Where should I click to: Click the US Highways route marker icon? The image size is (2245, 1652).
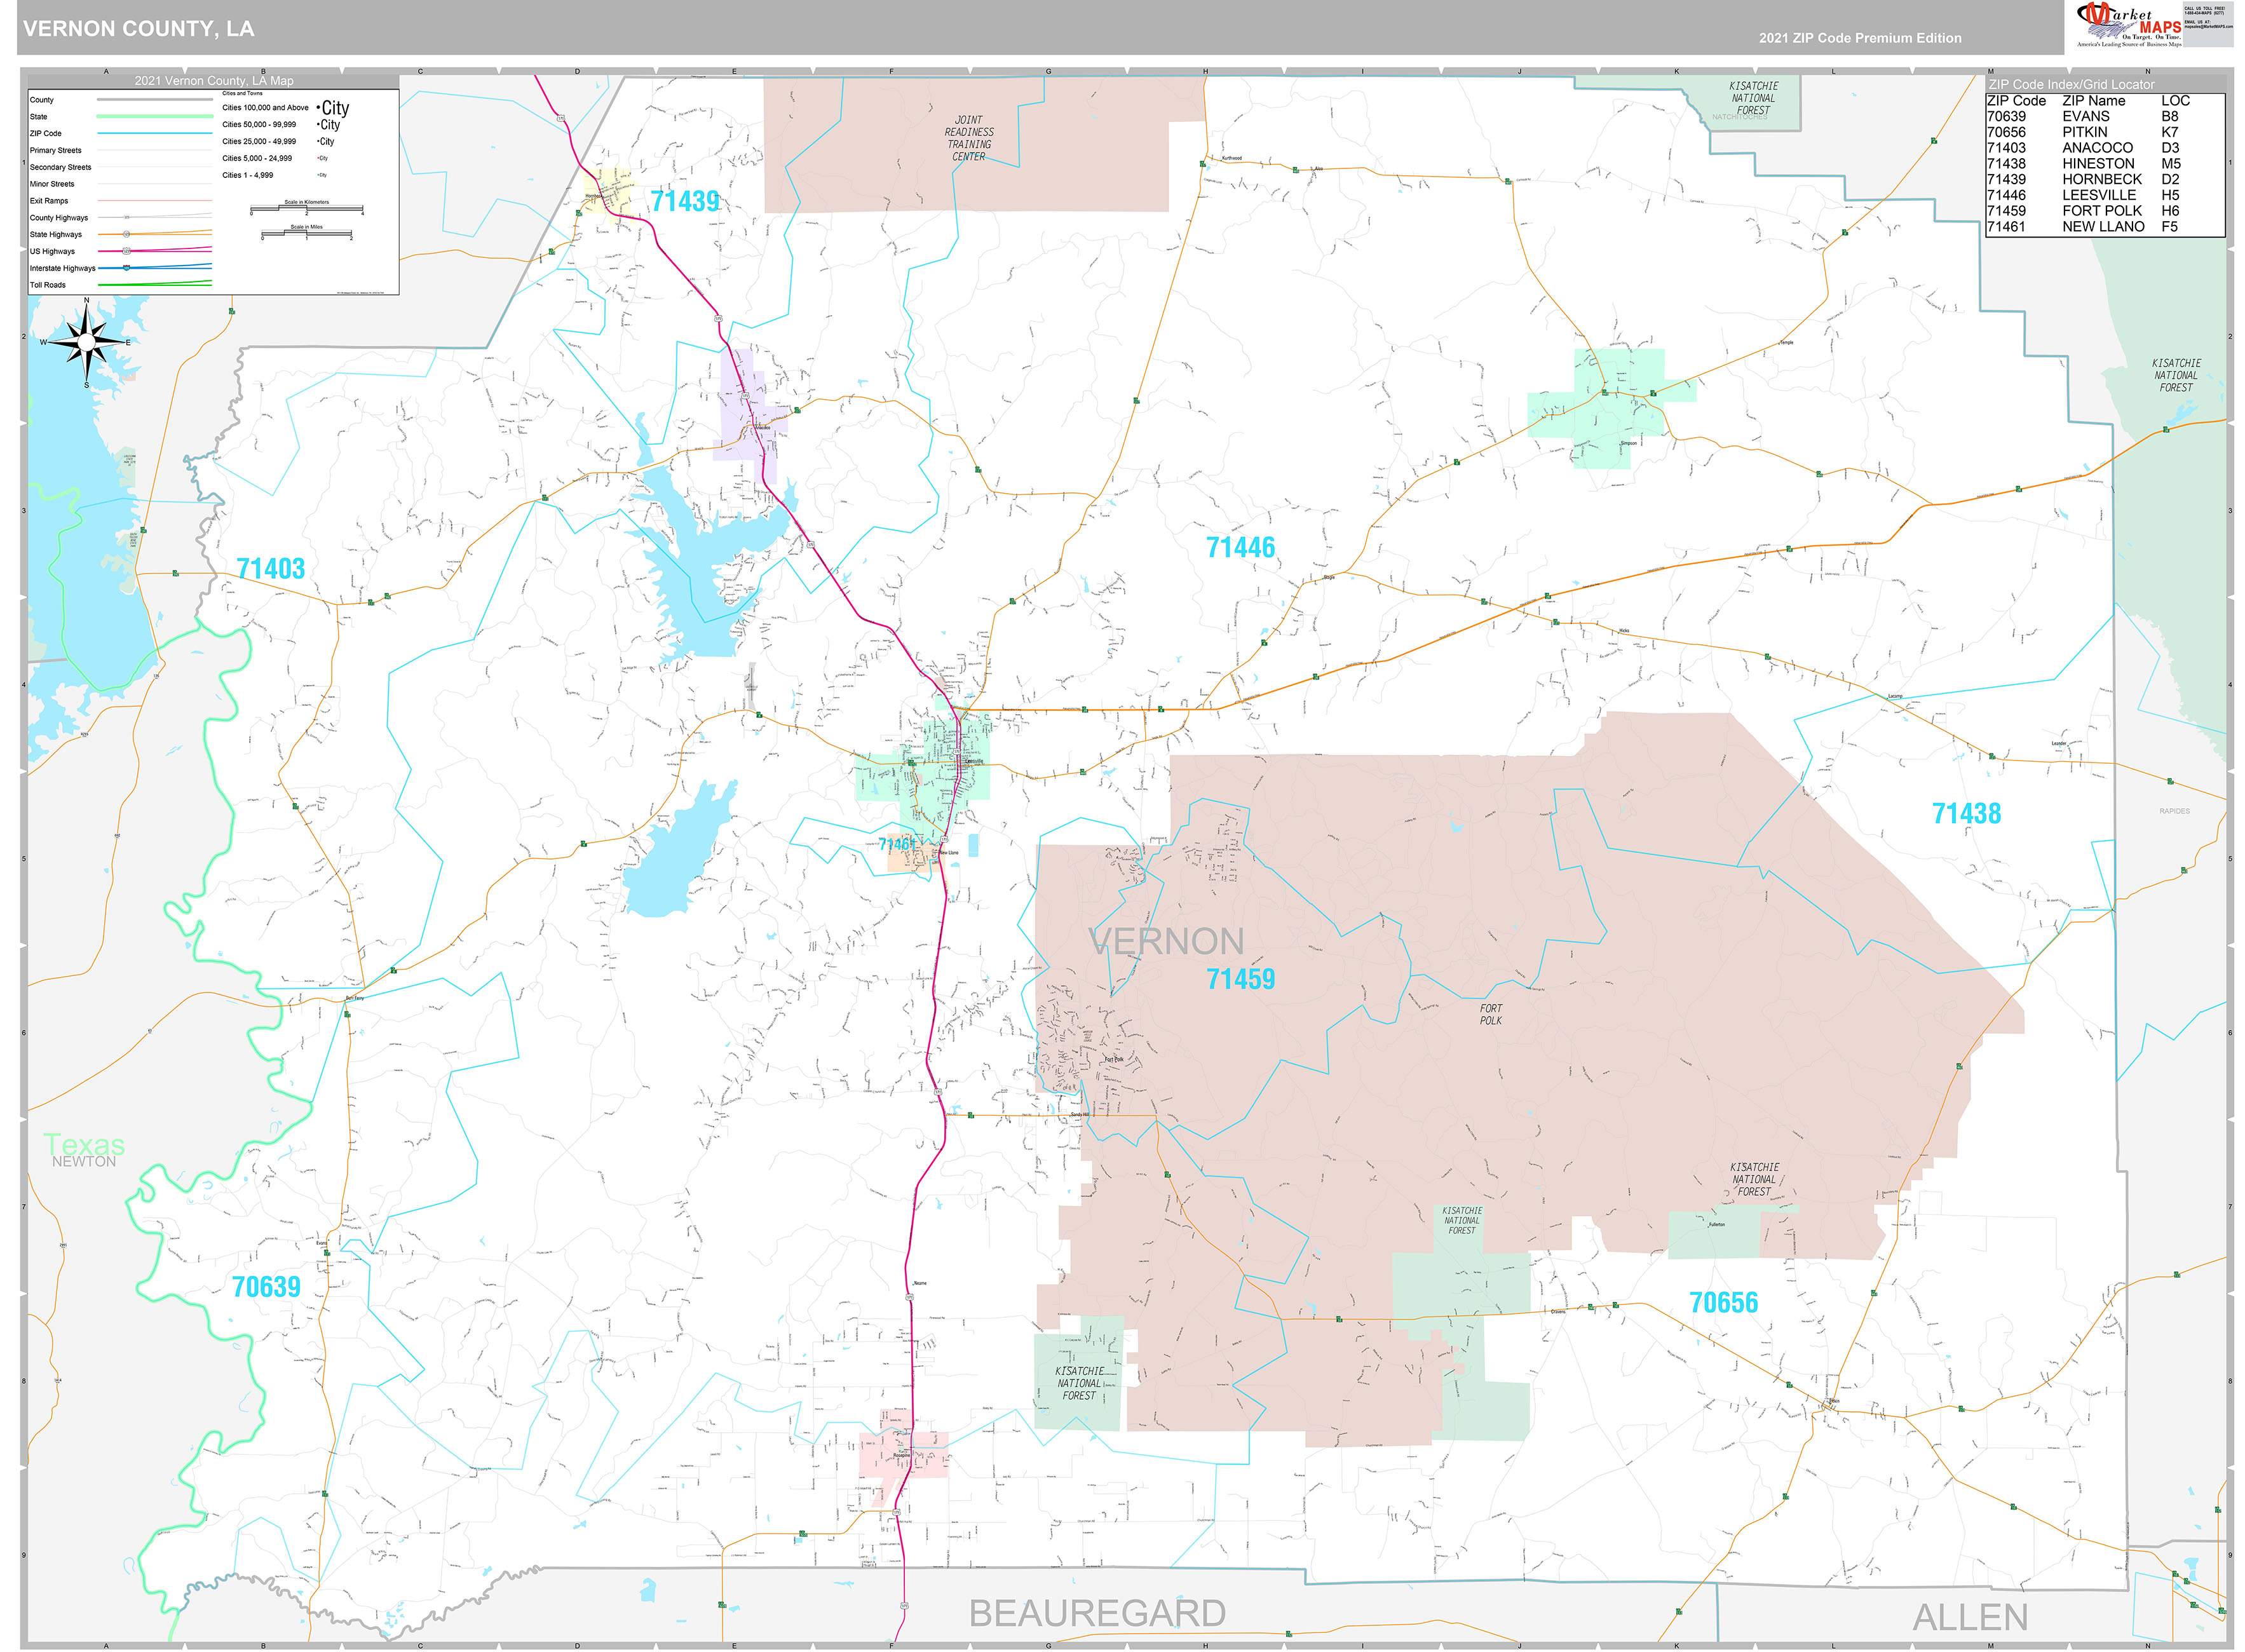(126, 251)
